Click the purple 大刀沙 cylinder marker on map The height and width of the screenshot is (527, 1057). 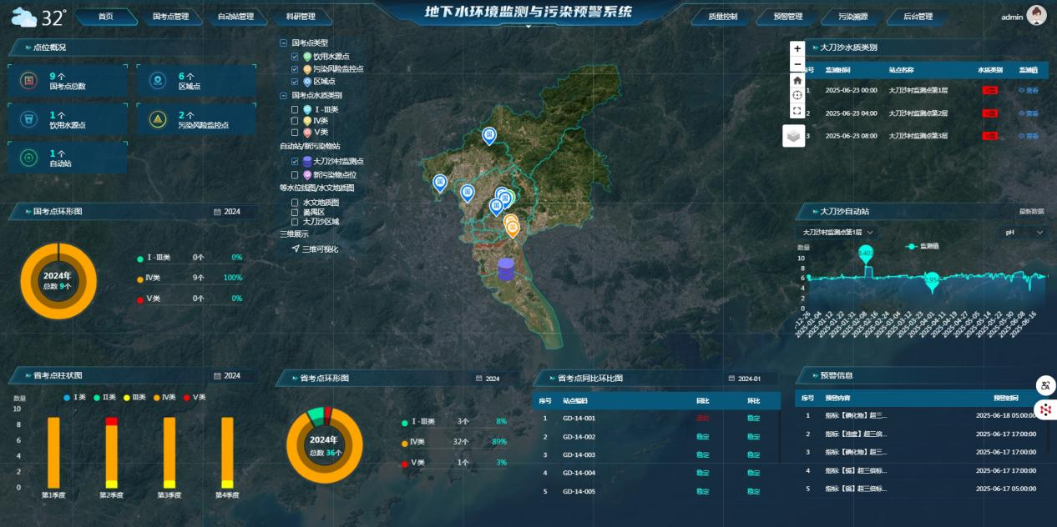[x=505, y=269]
